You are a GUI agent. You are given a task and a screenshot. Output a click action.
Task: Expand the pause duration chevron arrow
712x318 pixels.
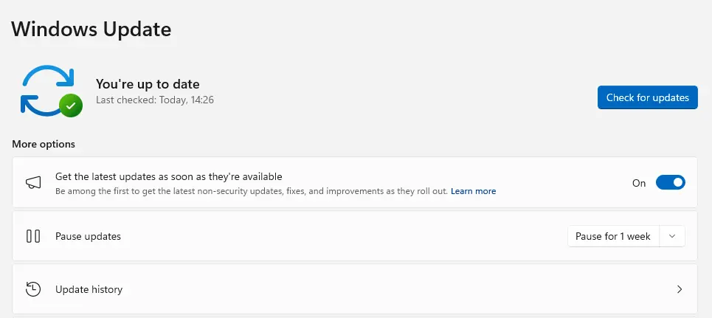671,237
